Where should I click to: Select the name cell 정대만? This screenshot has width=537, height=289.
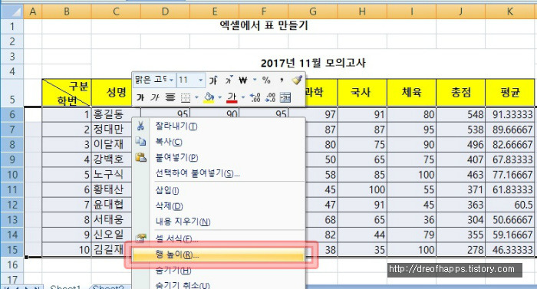pos(112,130)
